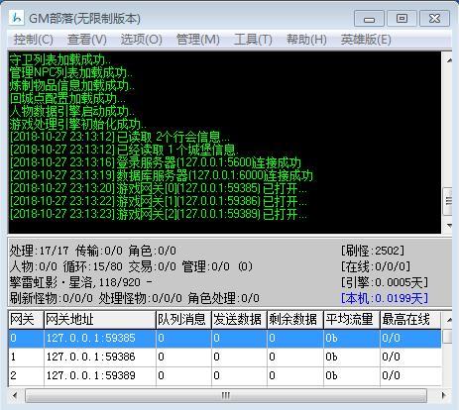Screen dimensions: 459x410
Task: Open the 选项(O) menu
Action: [141, 40]
